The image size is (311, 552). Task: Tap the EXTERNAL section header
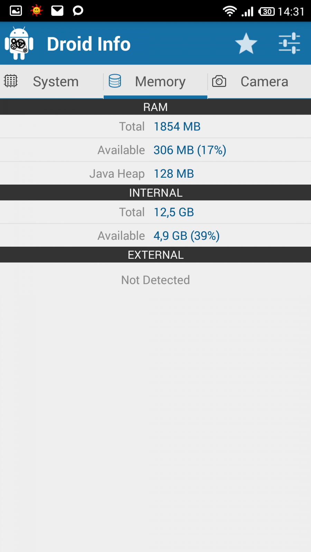click(x=155, y=255)
